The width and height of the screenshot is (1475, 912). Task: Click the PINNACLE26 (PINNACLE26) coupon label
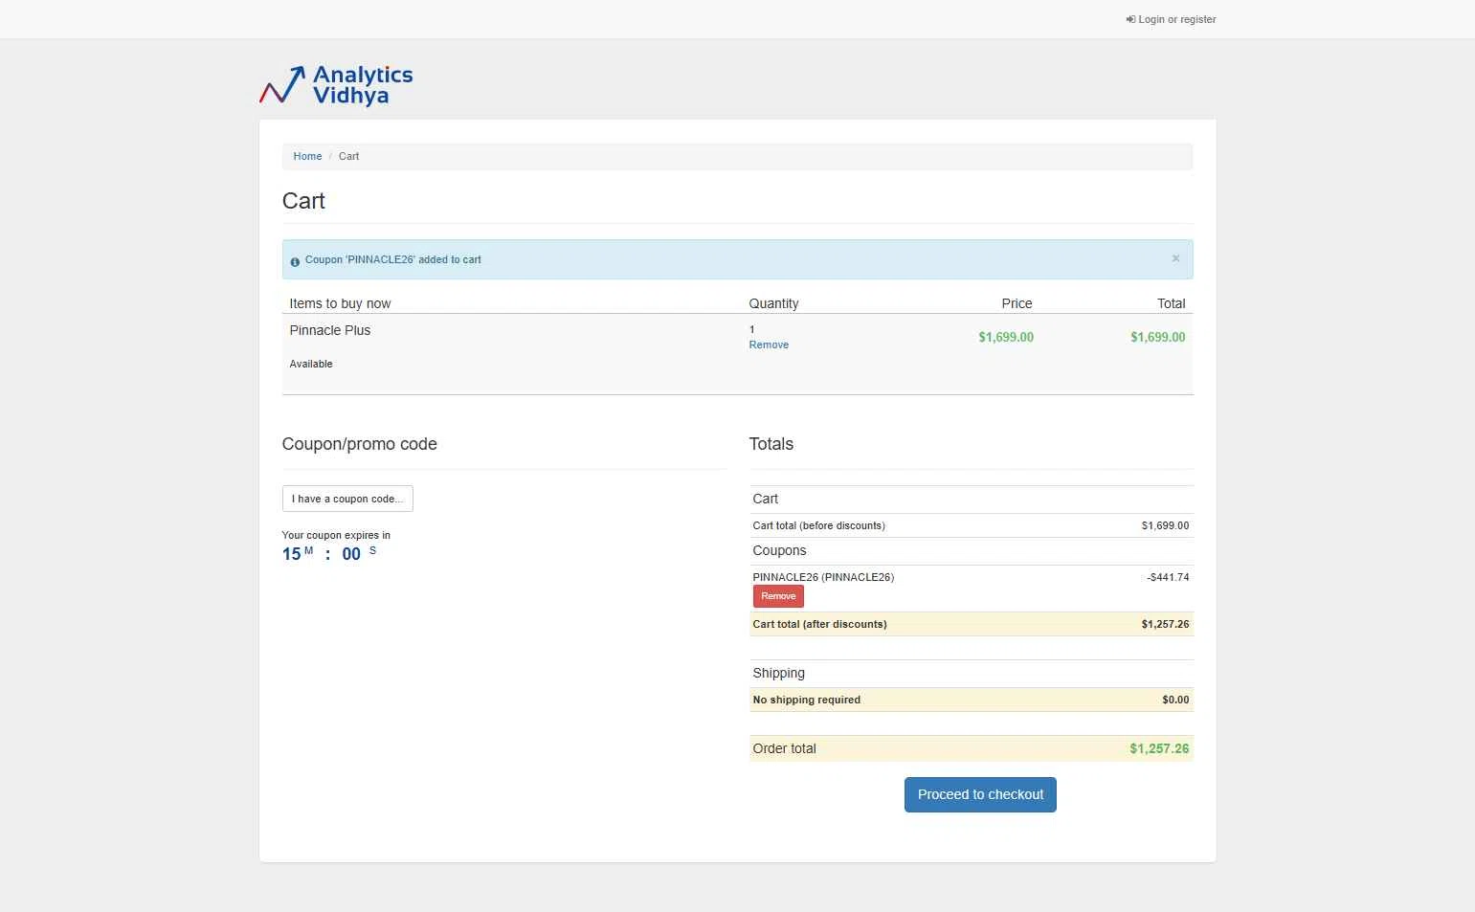[x=823, y=577]
